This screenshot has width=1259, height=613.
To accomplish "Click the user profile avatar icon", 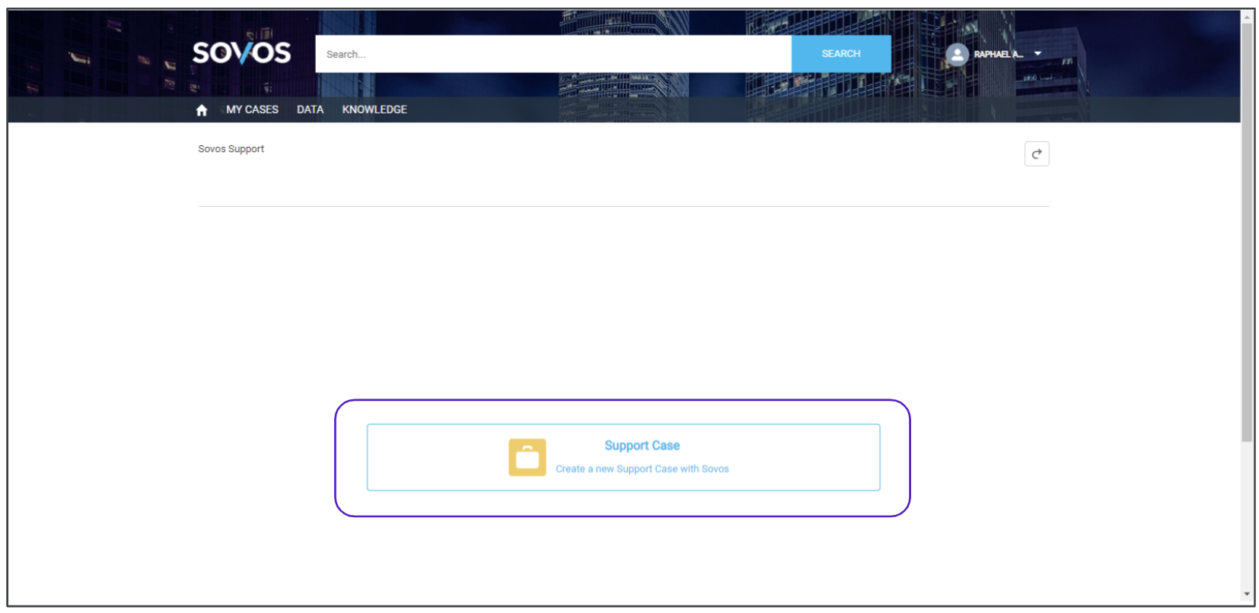I will pos(957,54).
